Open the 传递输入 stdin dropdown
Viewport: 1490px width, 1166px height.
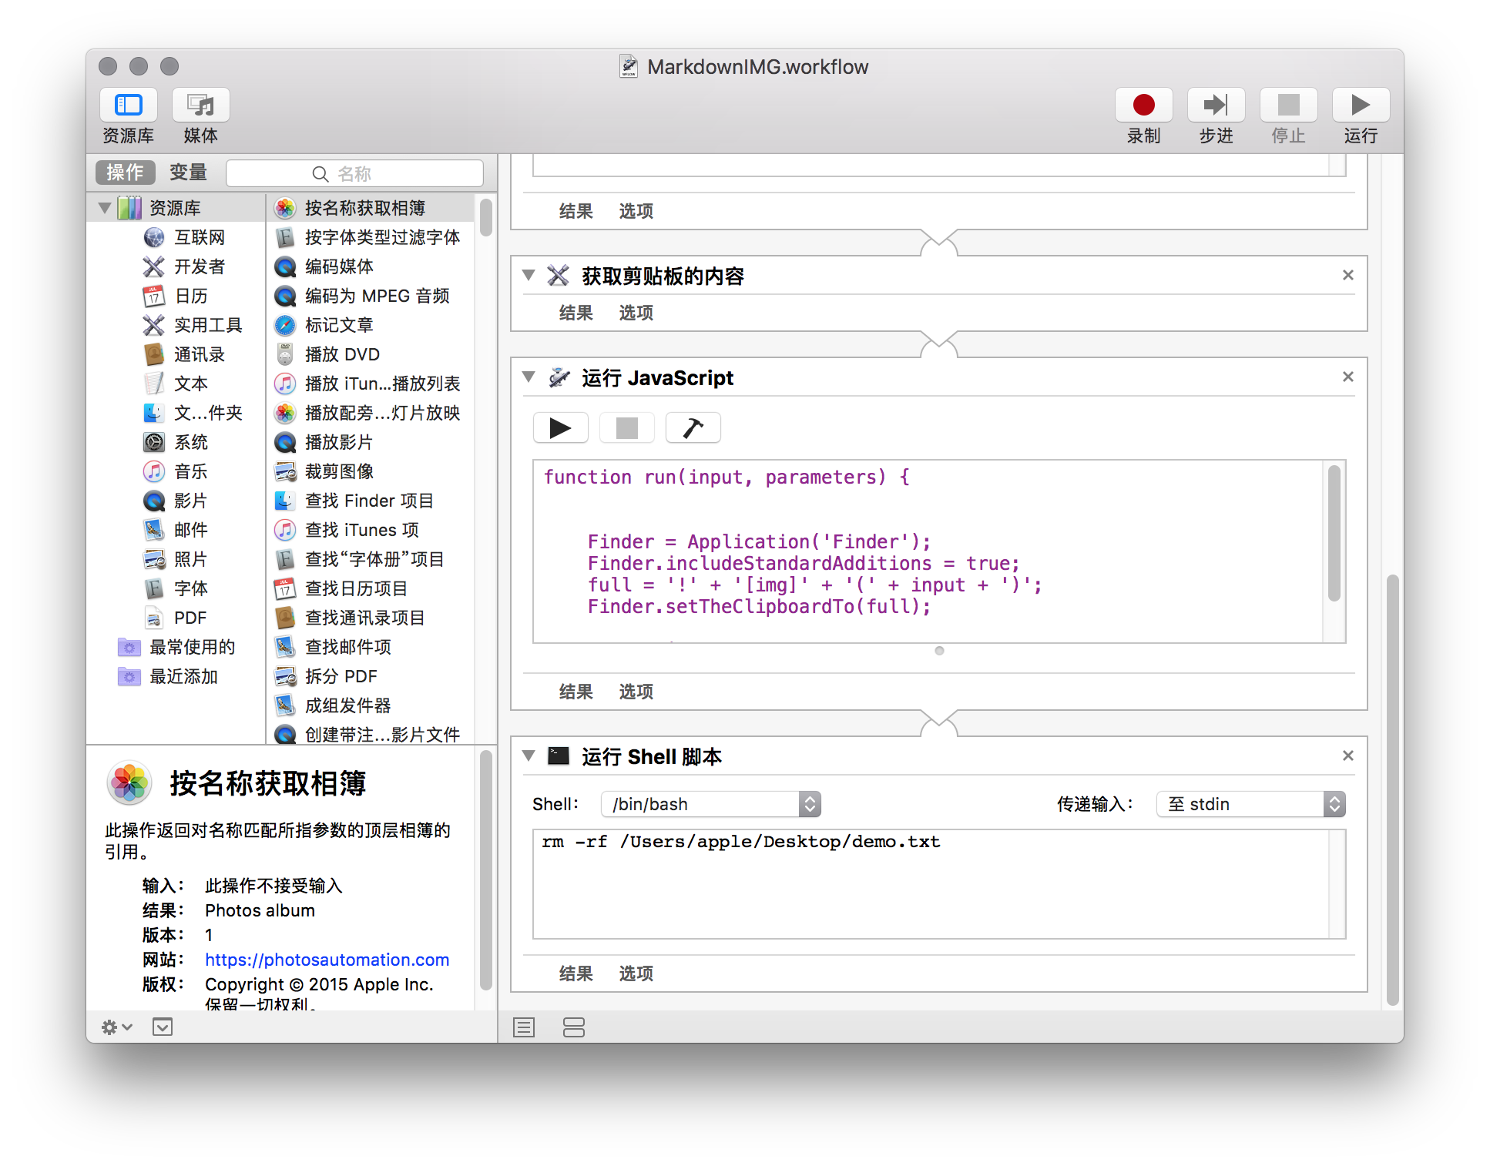pos(1250,804)
